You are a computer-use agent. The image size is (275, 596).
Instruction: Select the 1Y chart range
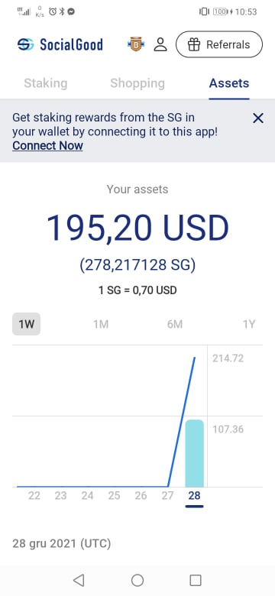tap(249, 324)
